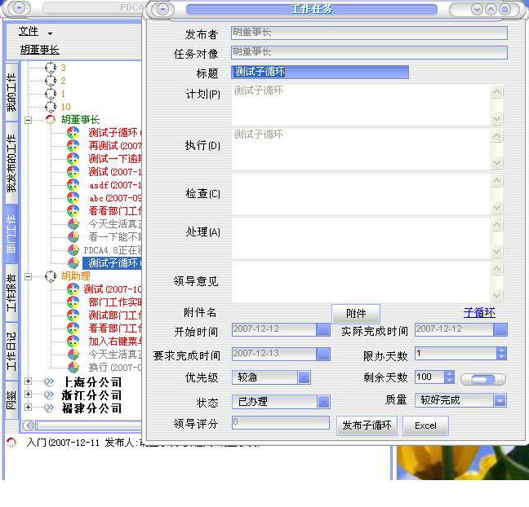Click inside the 检查(C) text area

tap(361, 194)
